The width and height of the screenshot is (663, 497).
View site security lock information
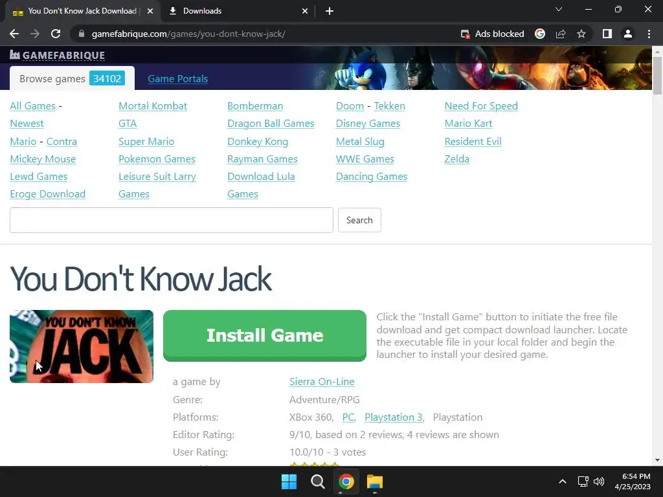pyautogui.click(x=81, y=34)
